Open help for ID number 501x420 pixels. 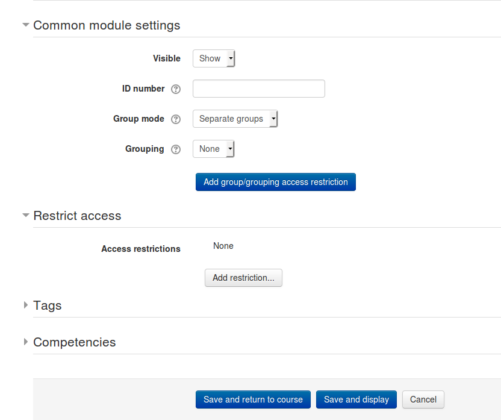tap(176, 89)
